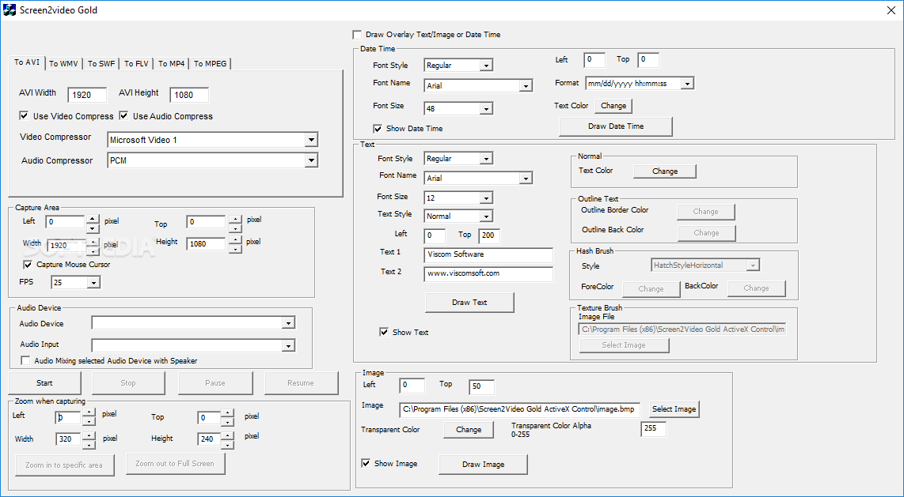The image size is (904, 497).
Task: Select the To MP4 tab
Action: pyautogui.click(x=171, y=64)
